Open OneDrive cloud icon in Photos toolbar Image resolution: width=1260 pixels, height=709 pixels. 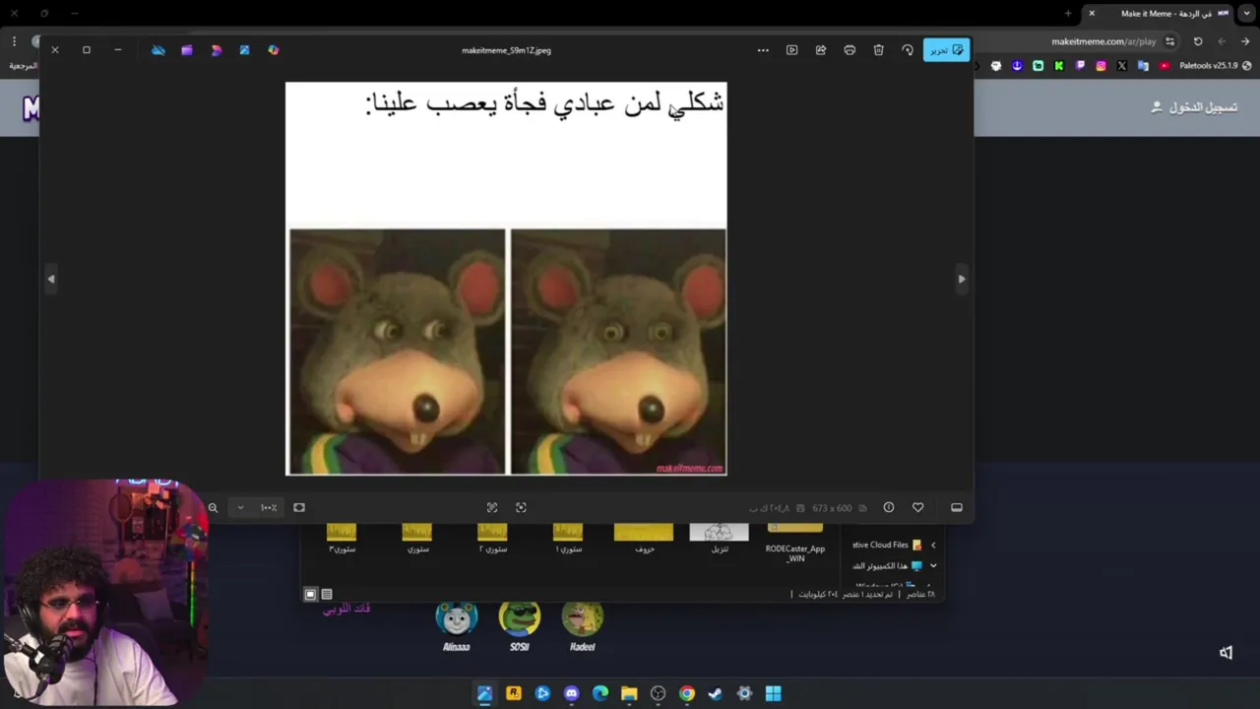[158, 50]
